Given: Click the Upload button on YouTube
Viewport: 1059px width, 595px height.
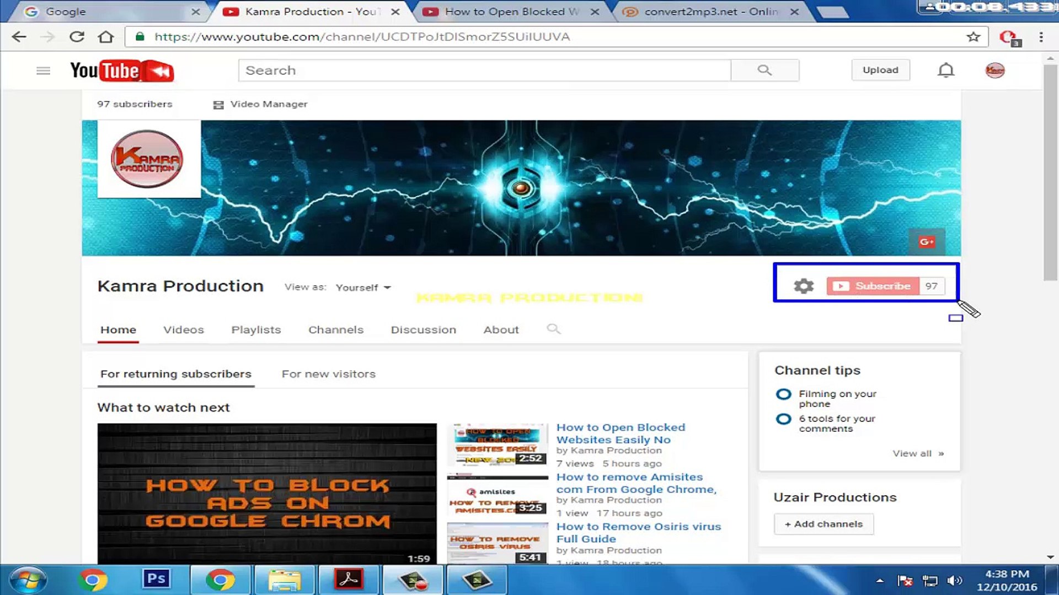Looking at the screenshot, I should coord(880,70).
